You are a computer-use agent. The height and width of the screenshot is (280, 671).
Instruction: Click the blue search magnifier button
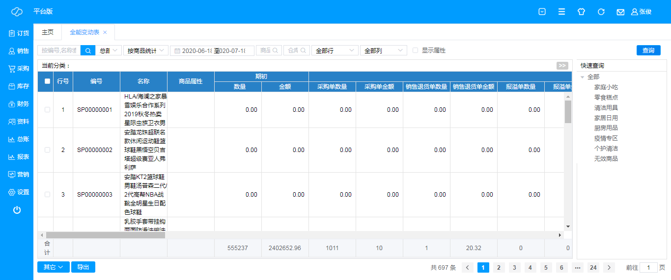[88, 51]
